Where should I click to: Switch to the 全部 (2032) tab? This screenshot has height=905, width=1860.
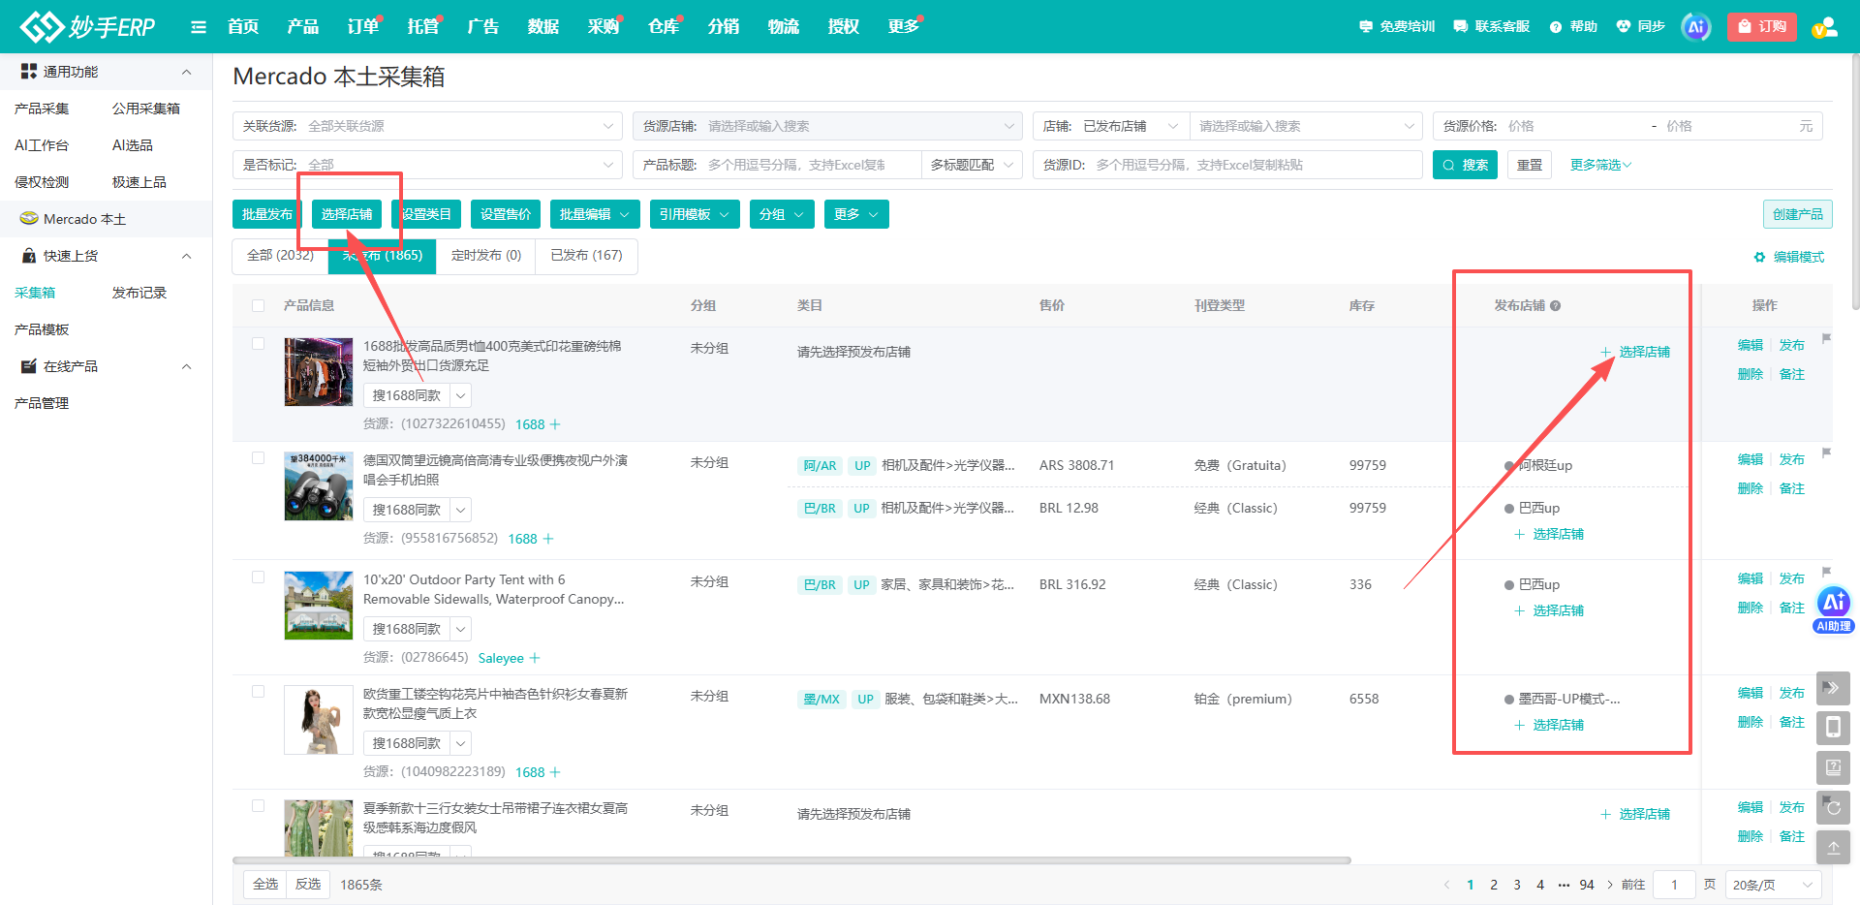pyautogui.click(x=280, y=256)
